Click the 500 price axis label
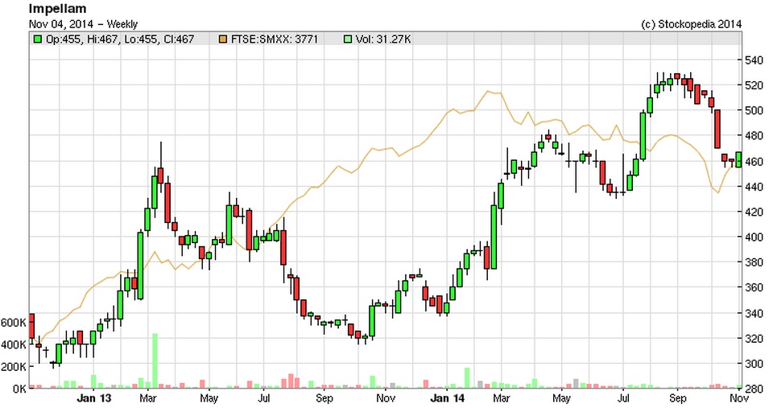Viewport: 773px width, 412px height. click(754, 110)
